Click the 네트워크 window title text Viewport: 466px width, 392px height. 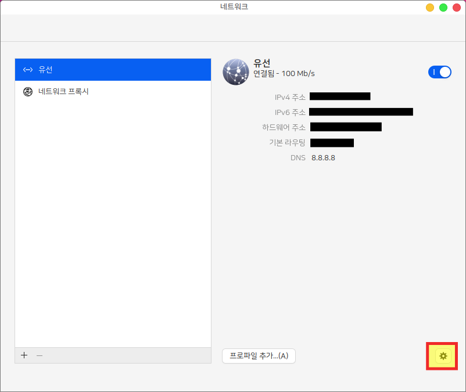[x=232, y=7]
